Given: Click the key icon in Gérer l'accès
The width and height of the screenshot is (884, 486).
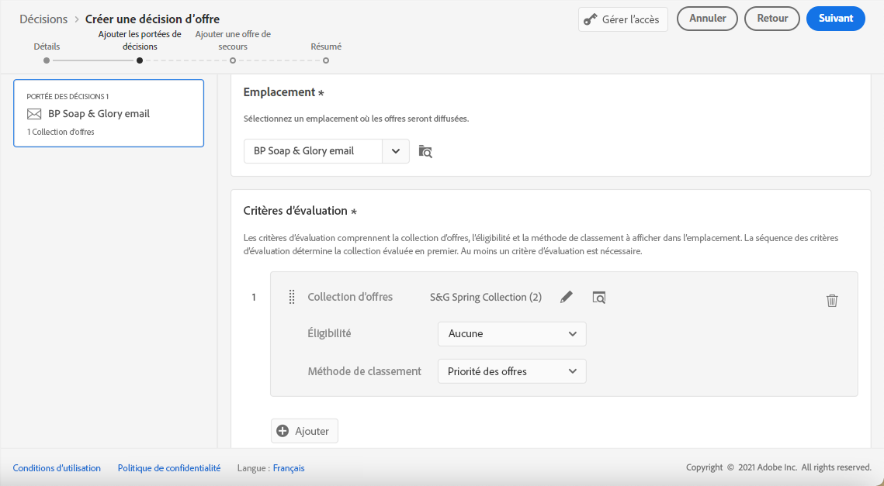Looking at the screenshot, I should pyautogui.click(x=591, y=19).
